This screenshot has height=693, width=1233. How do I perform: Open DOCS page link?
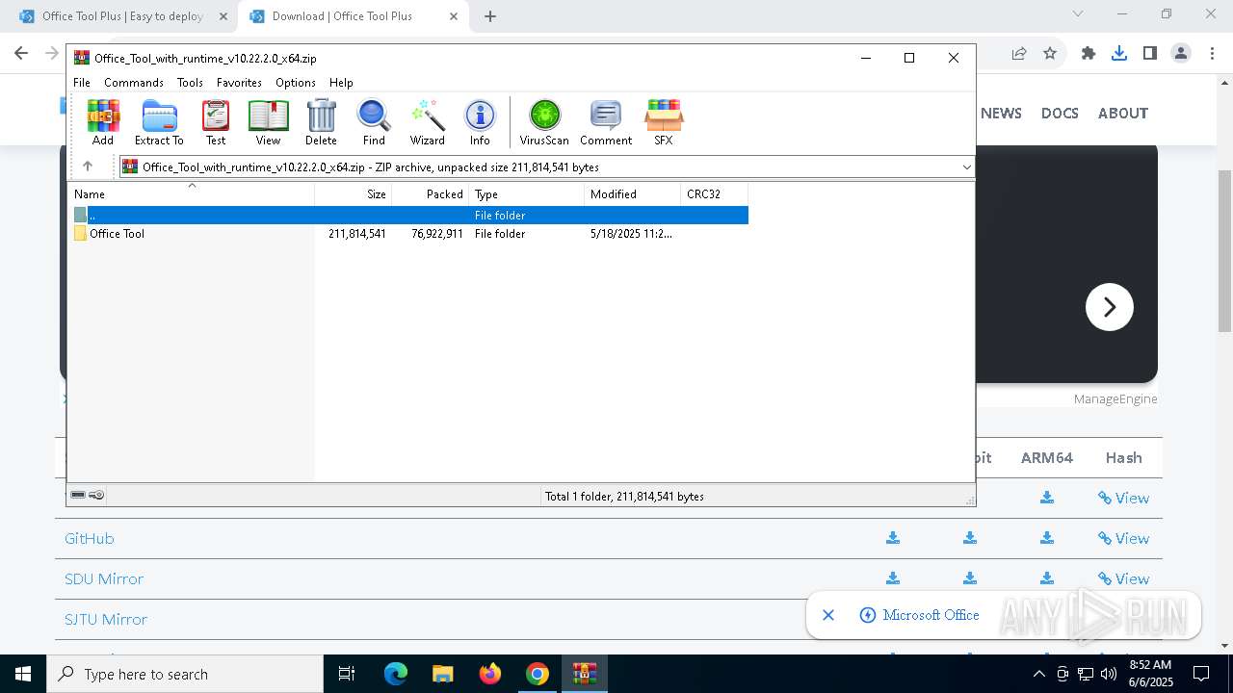(x=1060, y=114)
